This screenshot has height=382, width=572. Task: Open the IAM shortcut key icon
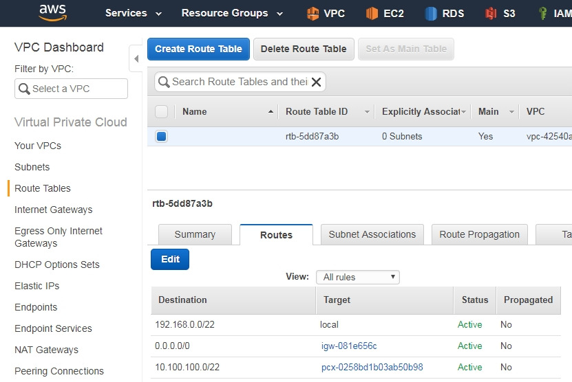tap(543, 14)
